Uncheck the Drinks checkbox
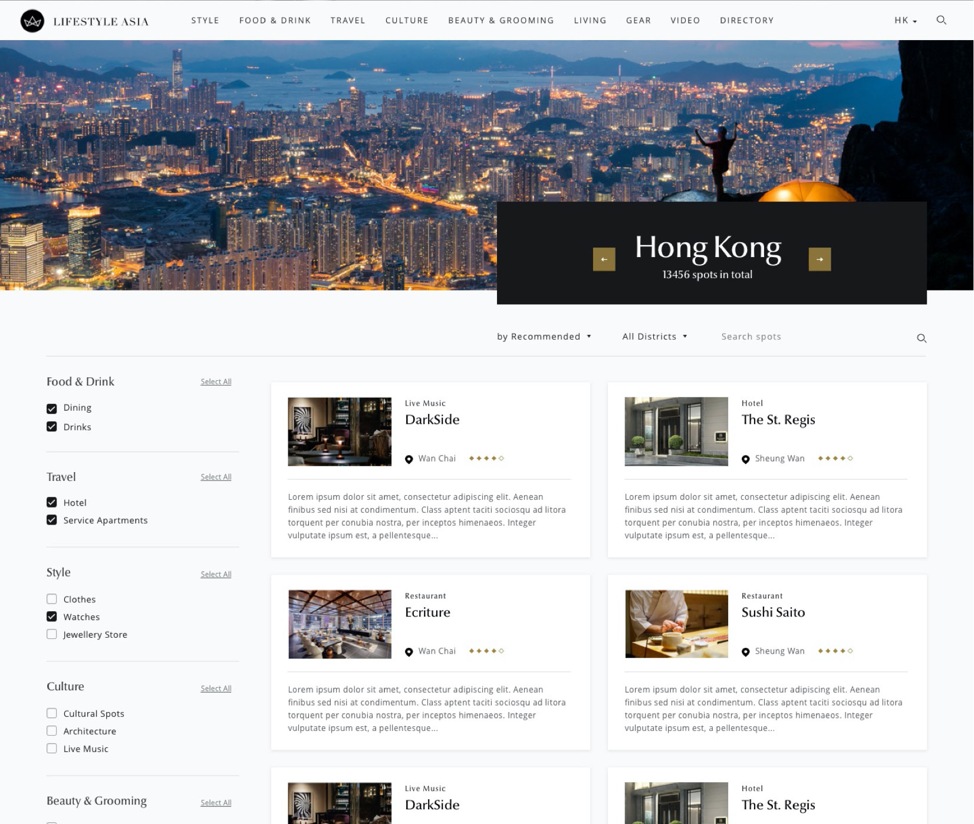This screenshot has width=974, height=824. (52, 427)
